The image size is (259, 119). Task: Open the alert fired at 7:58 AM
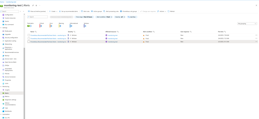(48, 35)
